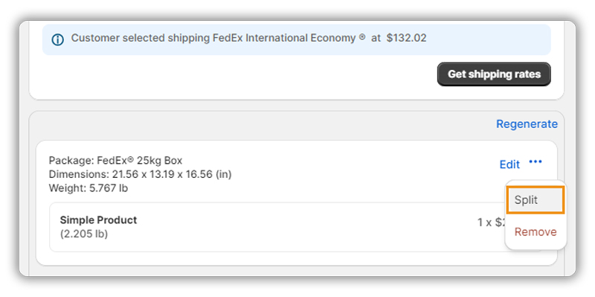
Task: Click the $132.02 shipping amount
Action: [x=406, y=38]
